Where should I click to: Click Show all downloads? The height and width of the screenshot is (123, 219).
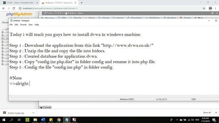(x=207, y=113)
